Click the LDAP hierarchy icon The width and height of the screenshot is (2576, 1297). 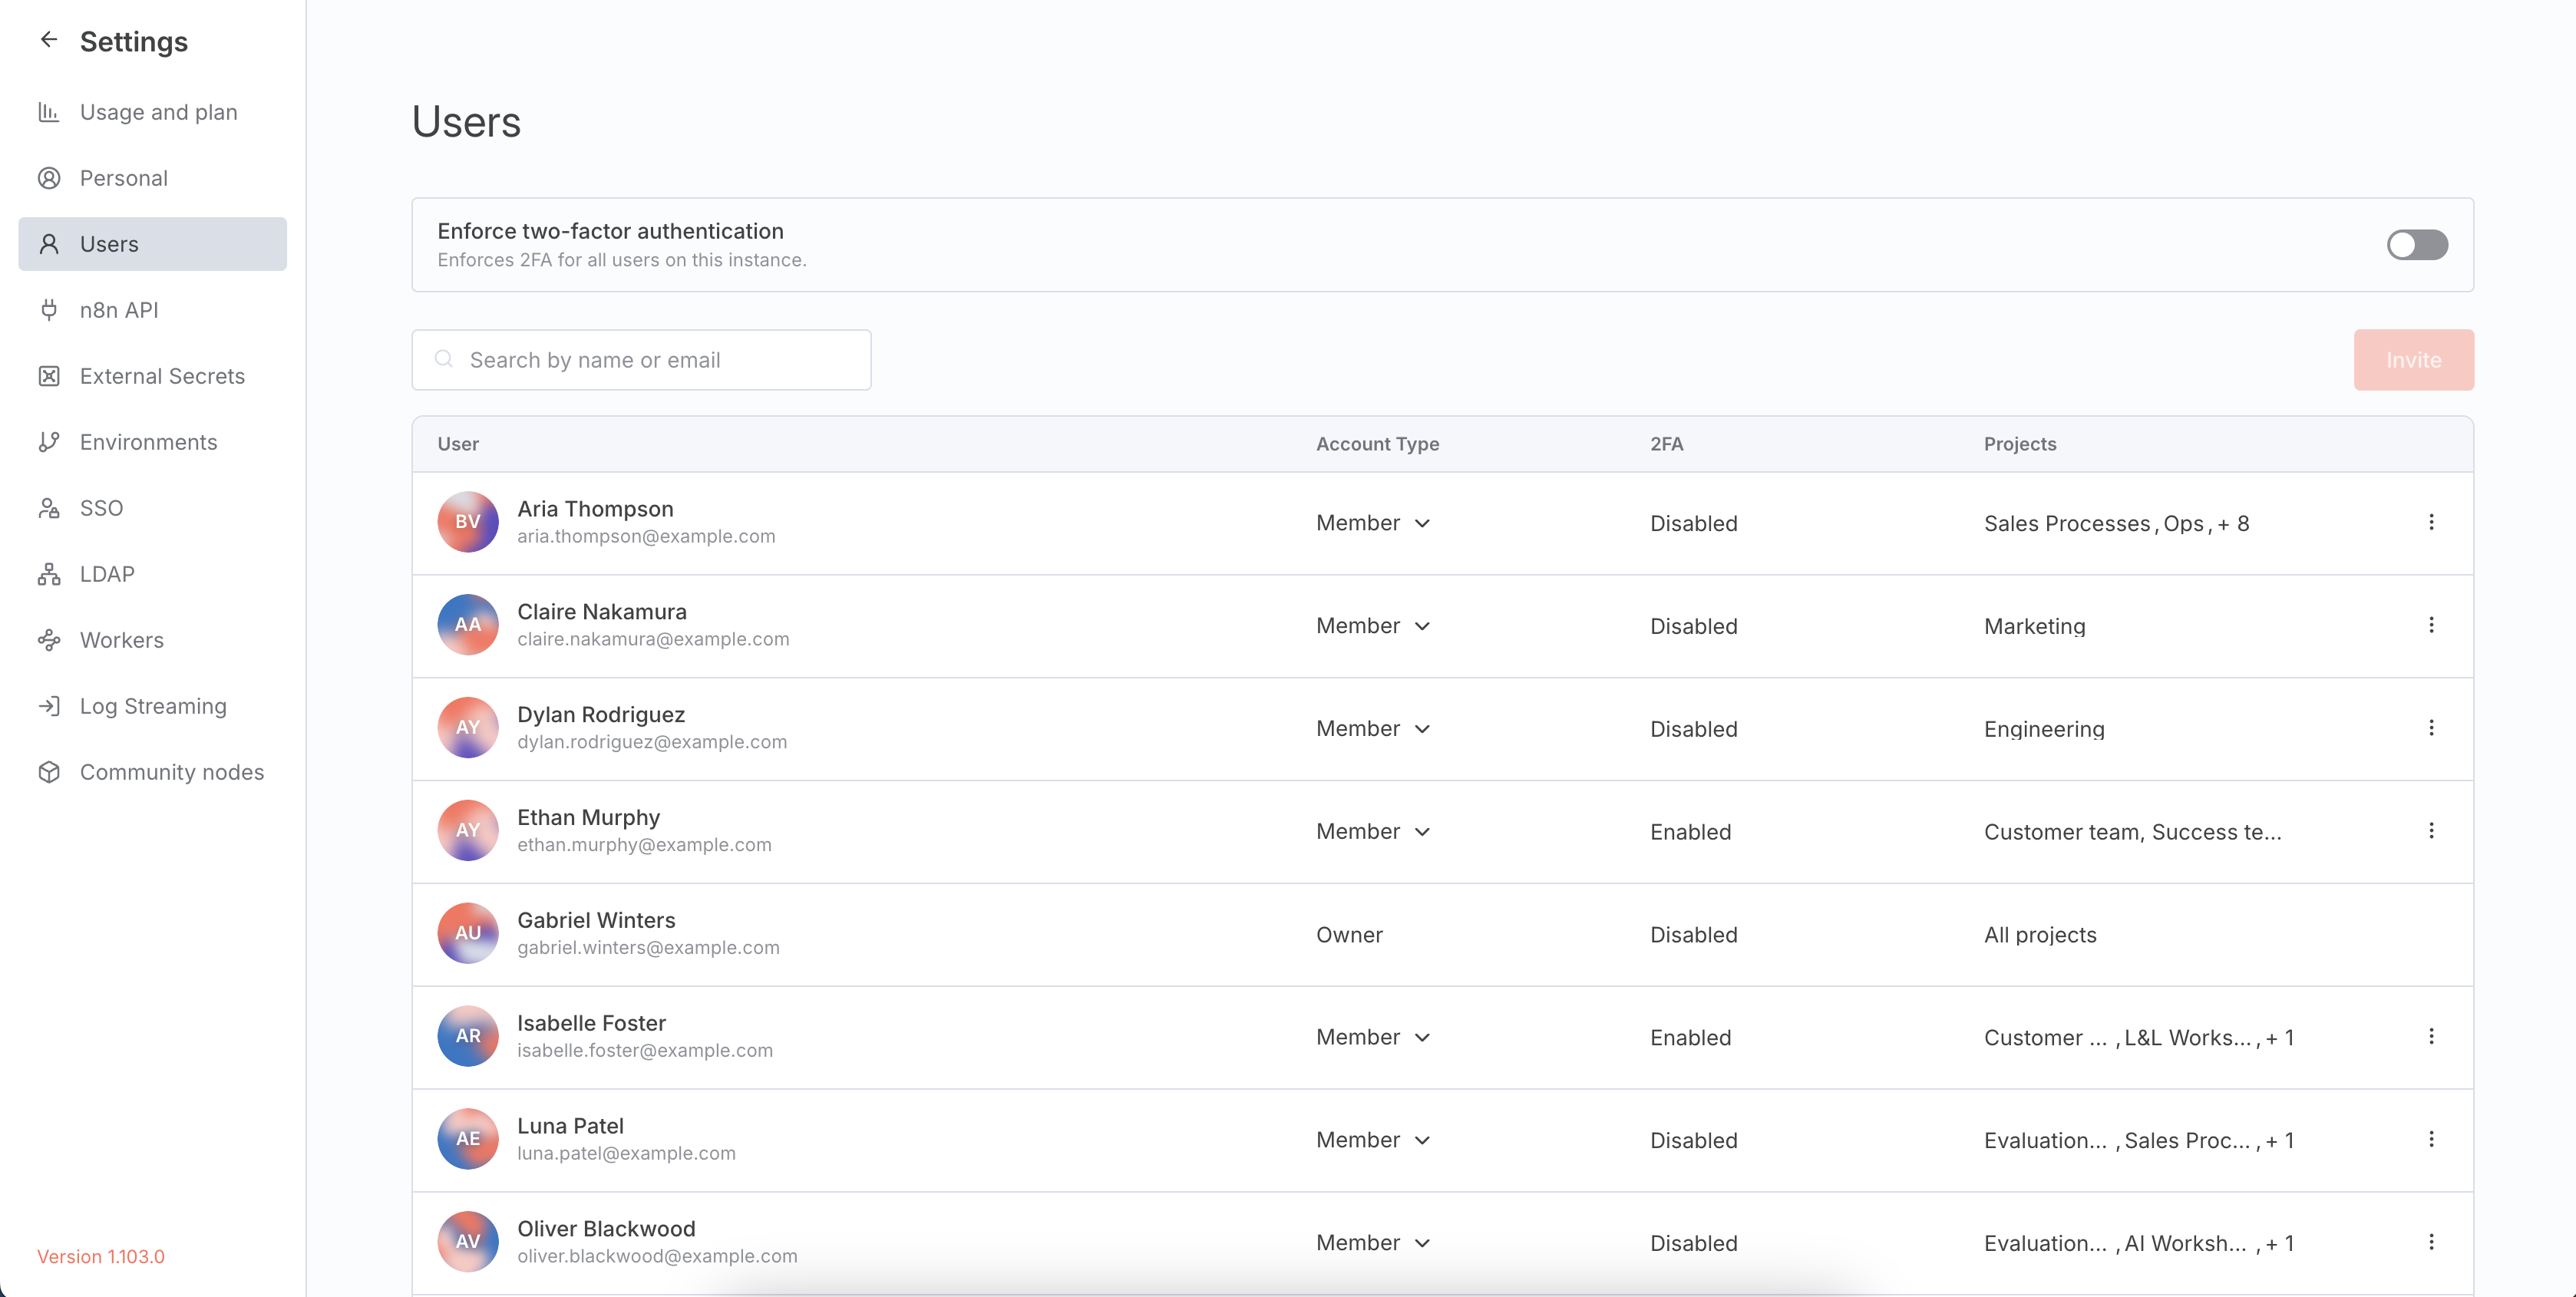coord(49,573)
